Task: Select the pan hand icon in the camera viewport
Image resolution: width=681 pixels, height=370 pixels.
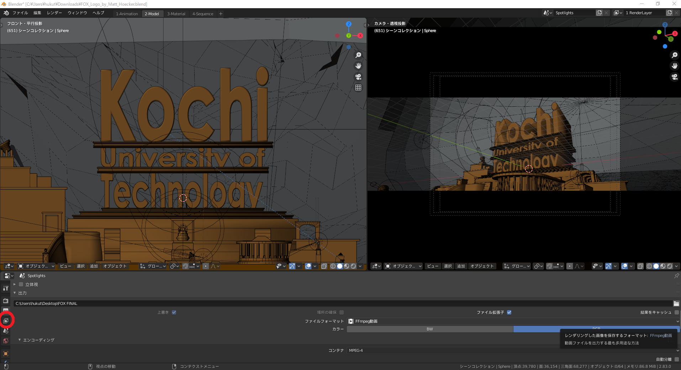Action: pos(674,66)
